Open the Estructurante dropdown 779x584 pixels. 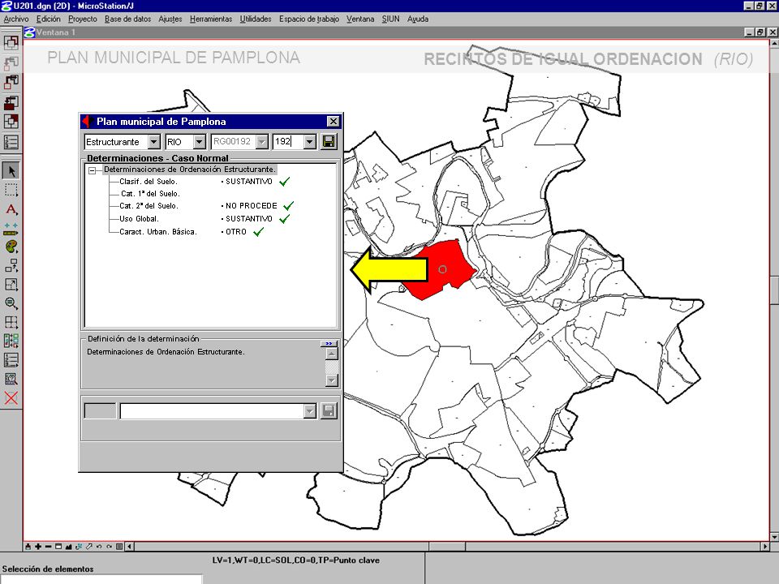point(153,142)
